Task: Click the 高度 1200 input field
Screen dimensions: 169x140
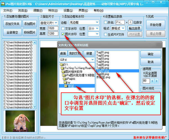Action: point(53,34)
